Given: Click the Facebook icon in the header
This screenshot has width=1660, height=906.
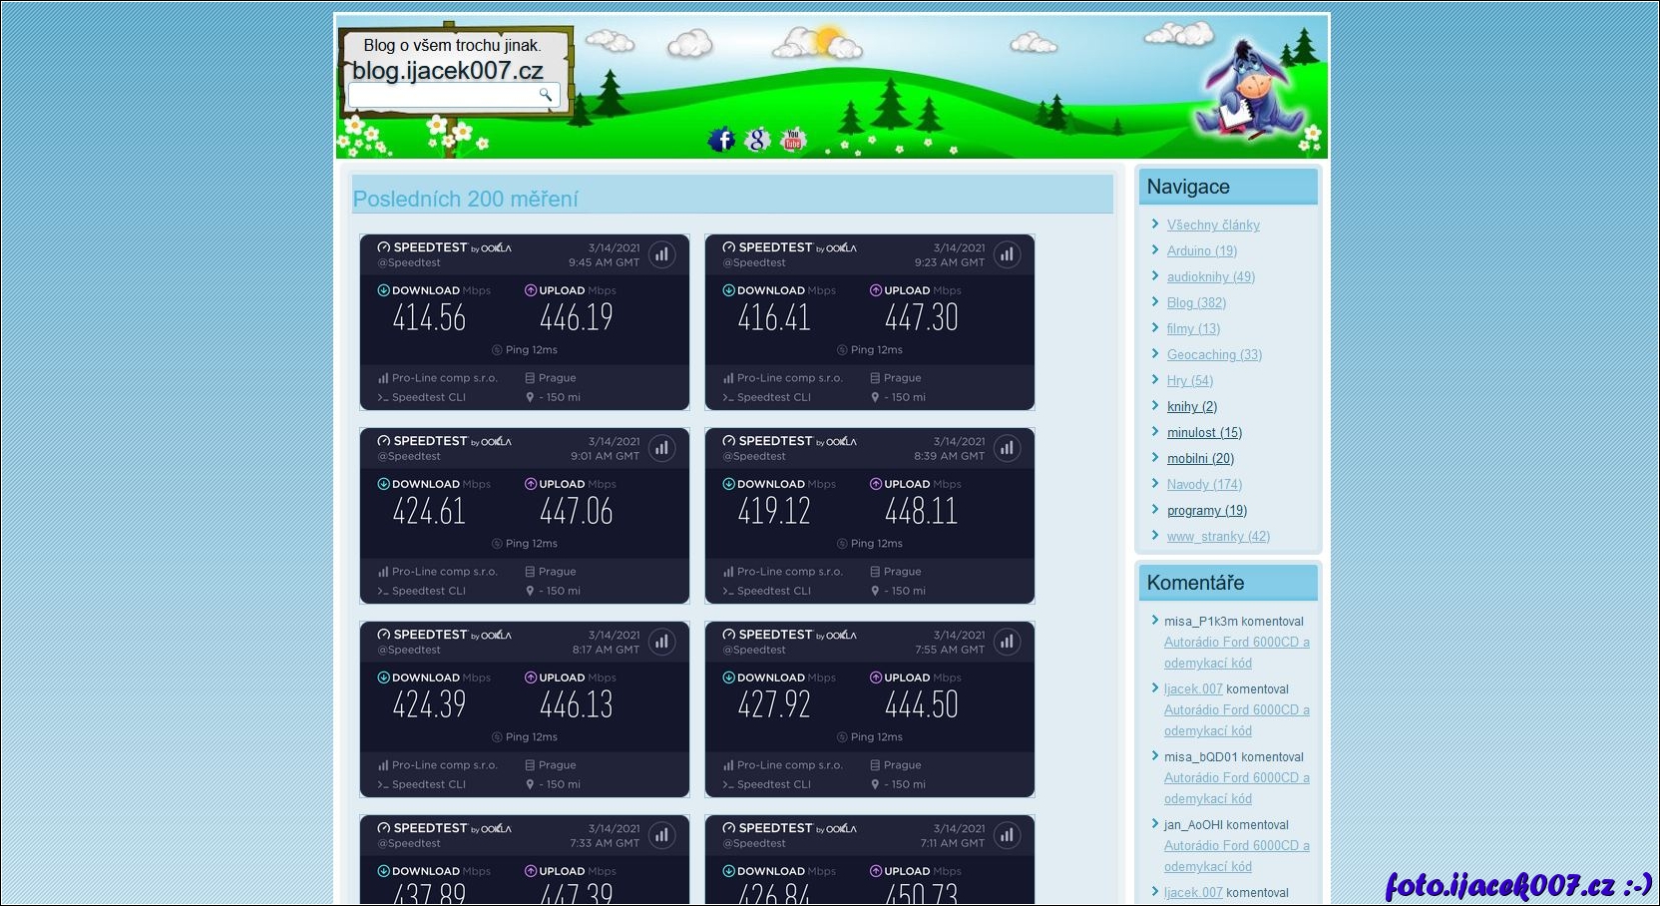Looking at the screenshot, I should pyautogui.click(x=721, y=140).
